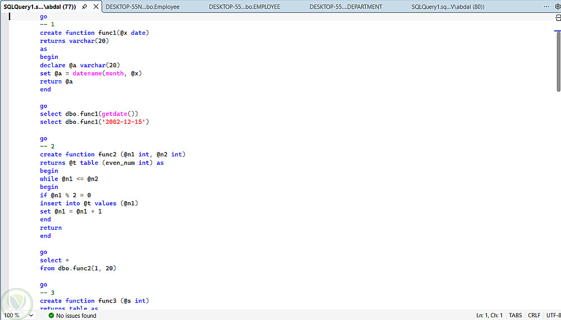Click the comment line '-- 3'
This screenshot has width=561, height=320.
(x=47, y=293)
